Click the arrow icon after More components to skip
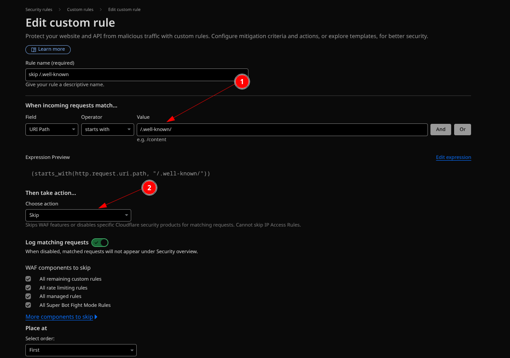Viewport: 510px width, 358px height. point(96,317)
